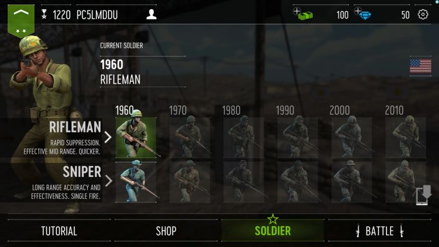Select the 1960 Sniper soldier portrait

pos(136,182)
